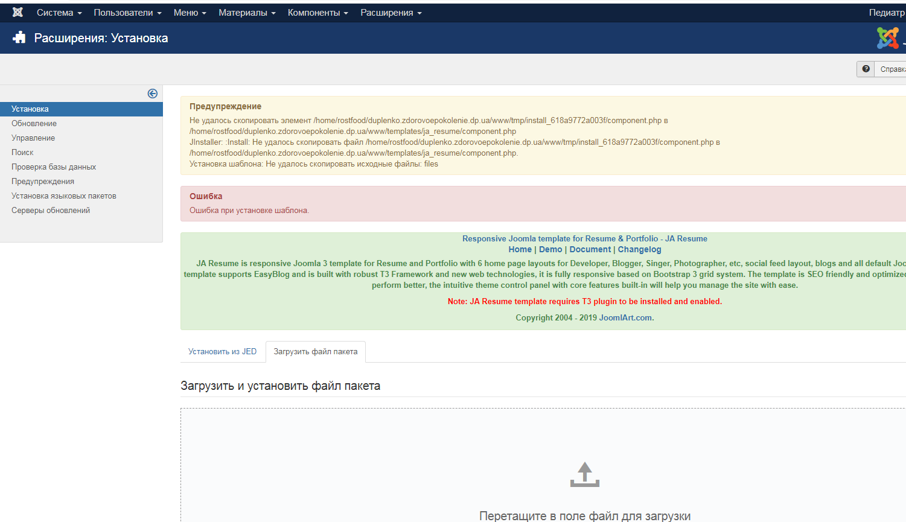Open Поиск in the sidebar
Viewport: 906px width, 522px height.
tap(22, 153)
